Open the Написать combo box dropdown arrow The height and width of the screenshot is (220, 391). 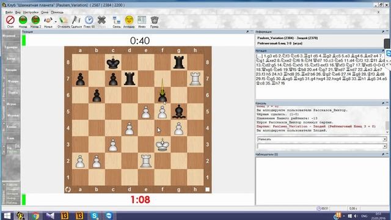[385, 139]
